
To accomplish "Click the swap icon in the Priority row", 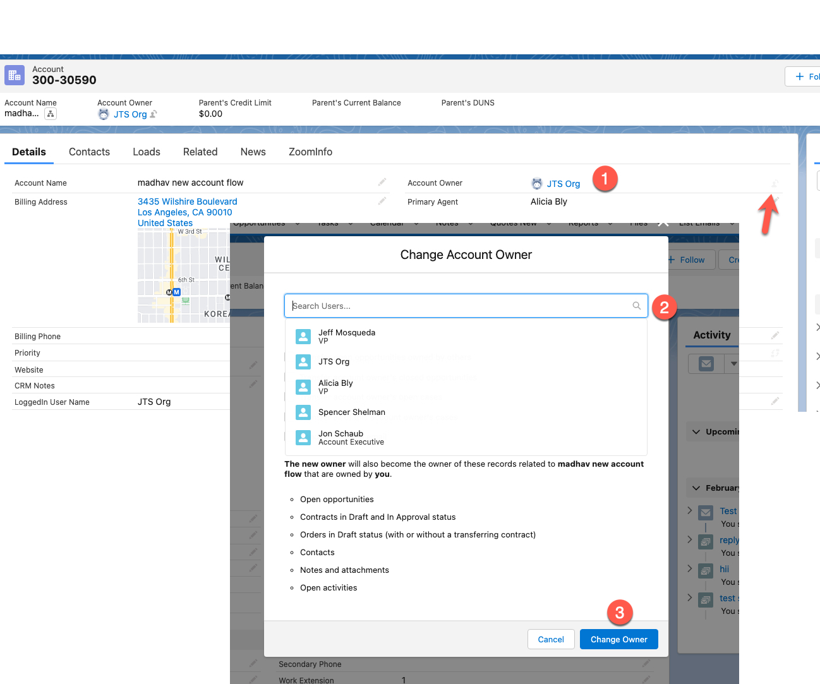I will [x=775, y=353].
